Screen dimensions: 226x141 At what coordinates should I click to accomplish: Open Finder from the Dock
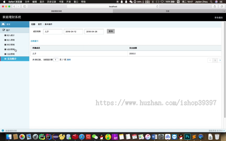9,137
